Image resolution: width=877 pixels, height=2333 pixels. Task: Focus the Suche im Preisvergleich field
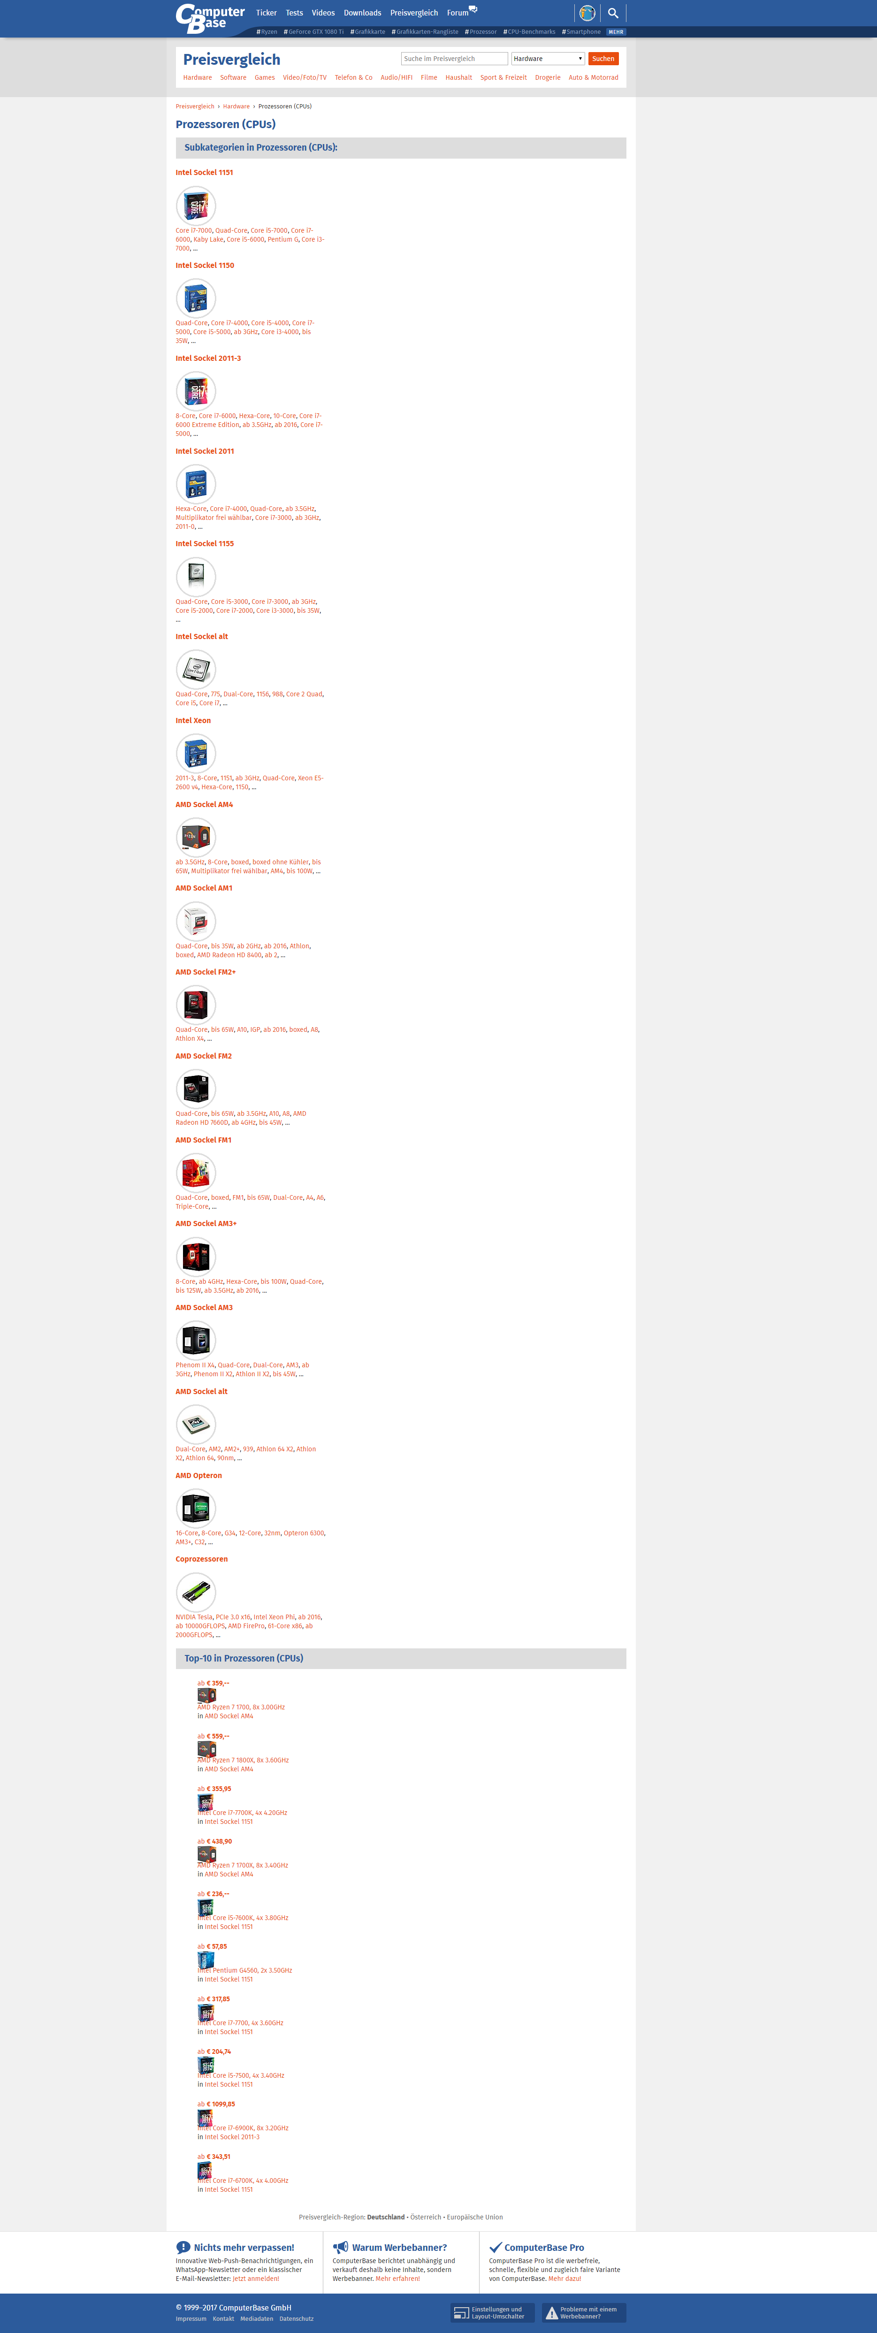[455, 59]
